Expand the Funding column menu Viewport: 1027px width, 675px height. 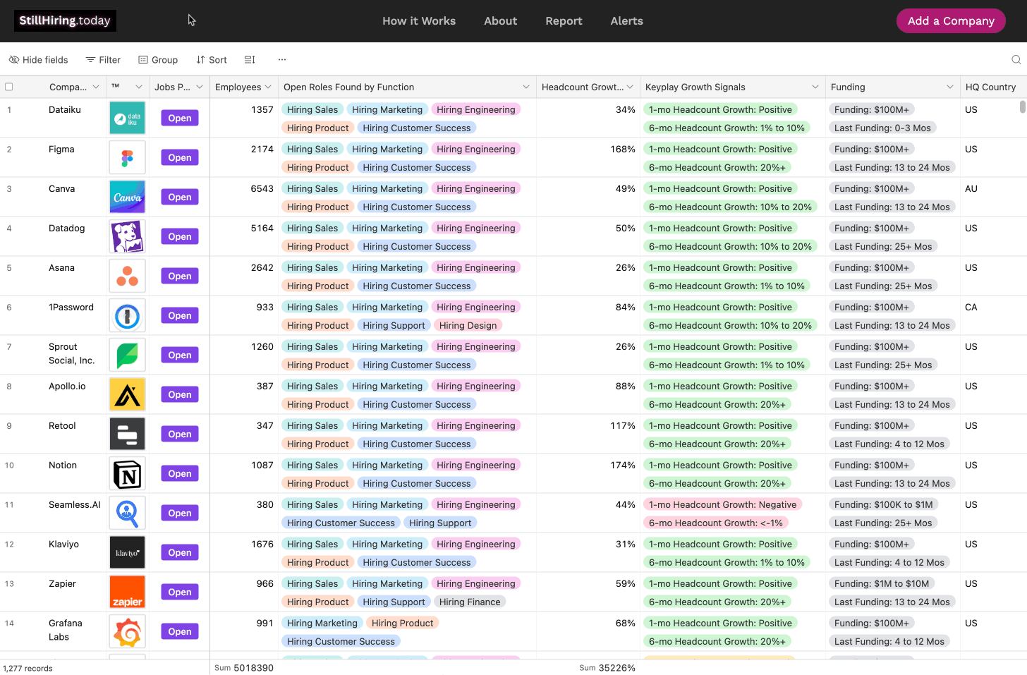tap(950, 87)
